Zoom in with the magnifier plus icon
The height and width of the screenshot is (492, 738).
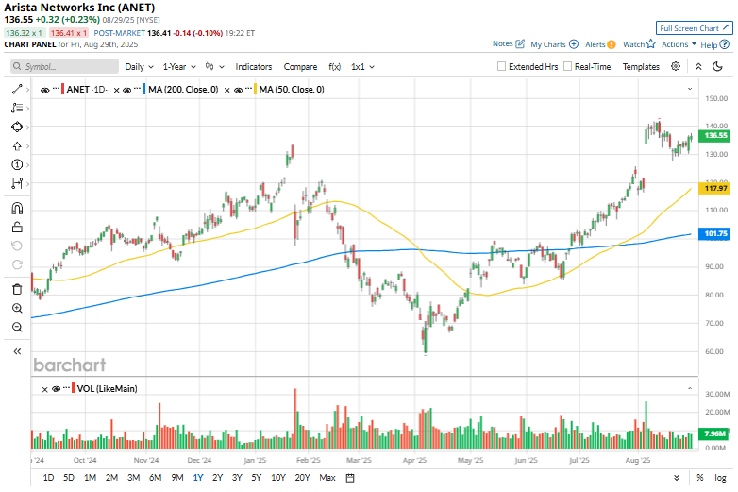click(17, 309)
